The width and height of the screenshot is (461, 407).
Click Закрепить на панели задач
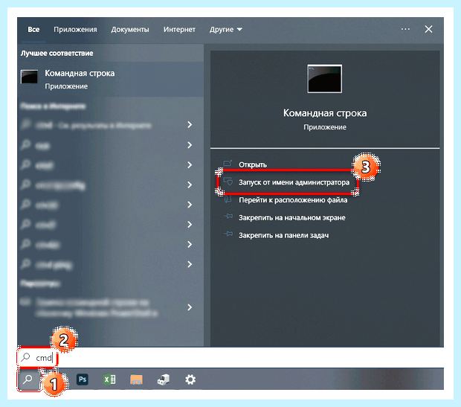point(284,235)
